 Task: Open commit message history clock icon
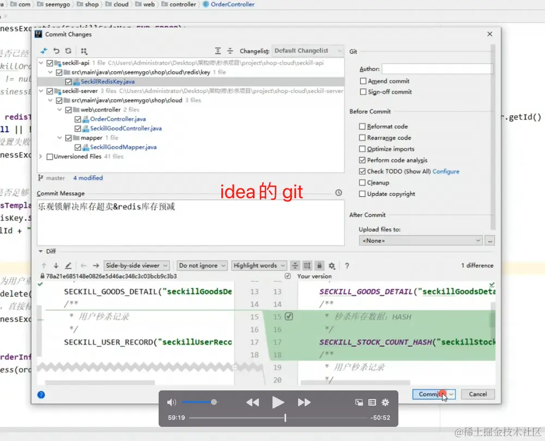click(338, 193)
